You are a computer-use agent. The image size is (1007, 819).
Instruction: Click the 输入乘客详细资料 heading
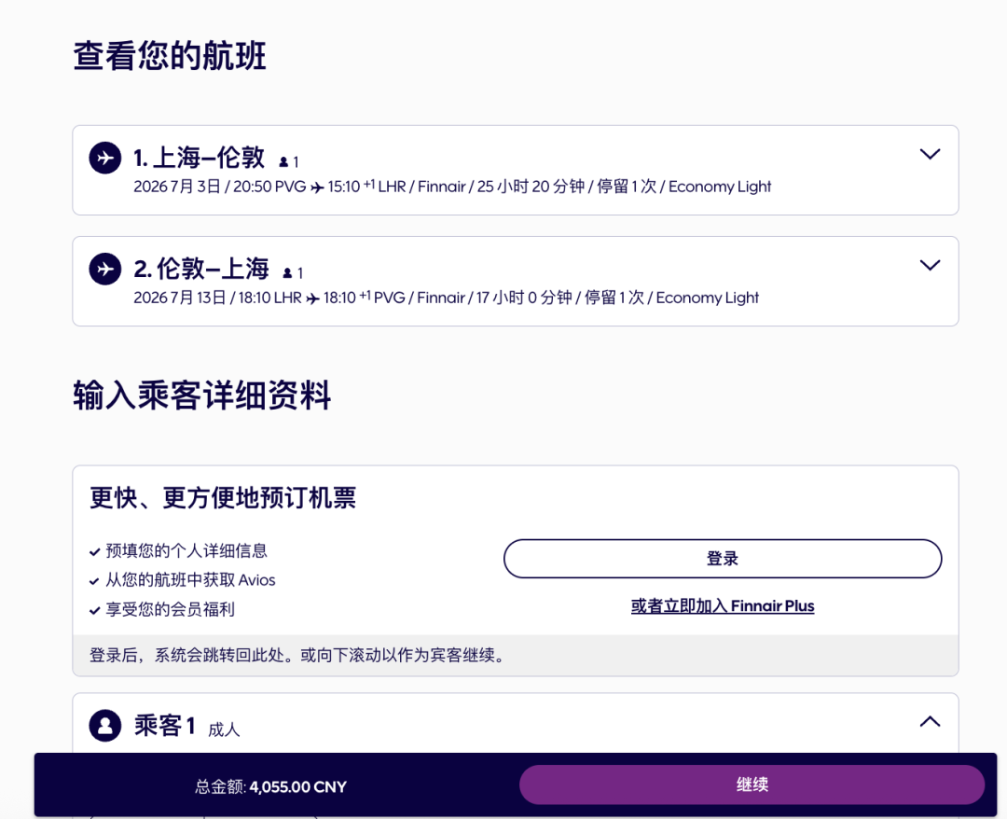tap(201, 396)
